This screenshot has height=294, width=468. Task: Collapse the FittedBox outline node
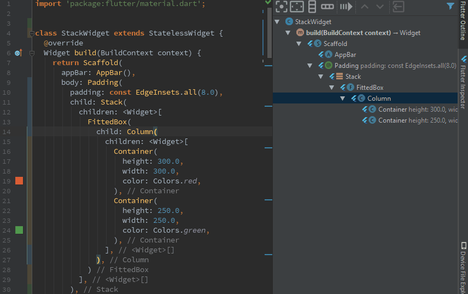[x=332, y=88]
